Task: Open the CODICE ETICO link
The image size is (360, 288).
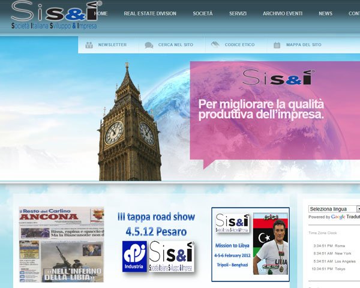Action: (239, 45)
